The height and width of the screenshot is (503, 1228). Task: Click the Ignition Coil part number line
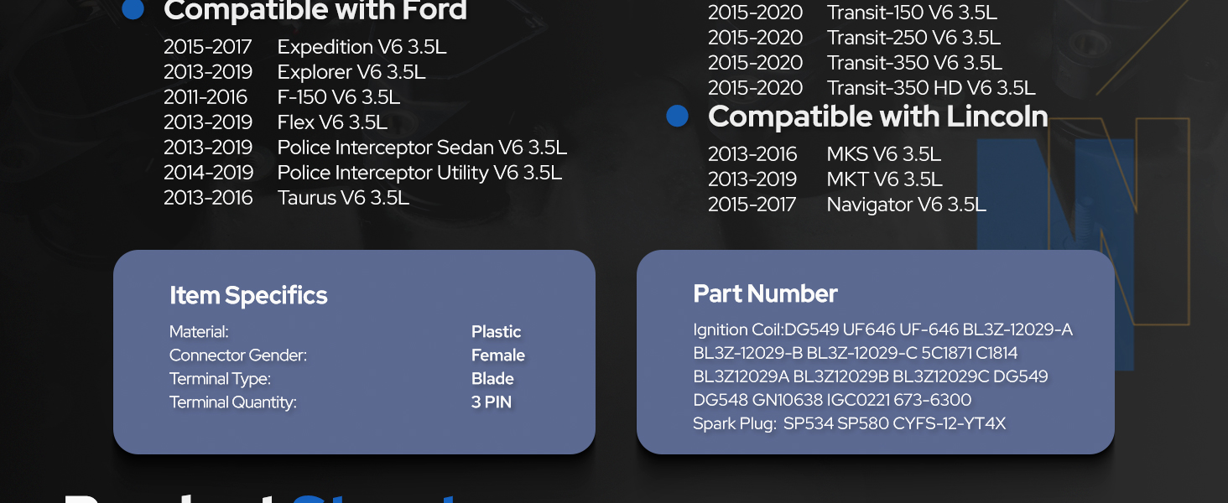click(882, 330)
